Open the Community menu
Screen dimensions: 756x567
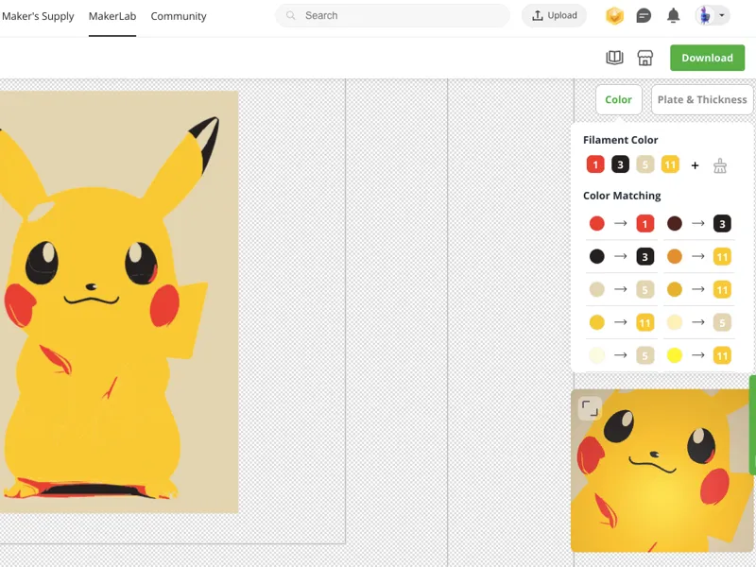coord(179,16)
